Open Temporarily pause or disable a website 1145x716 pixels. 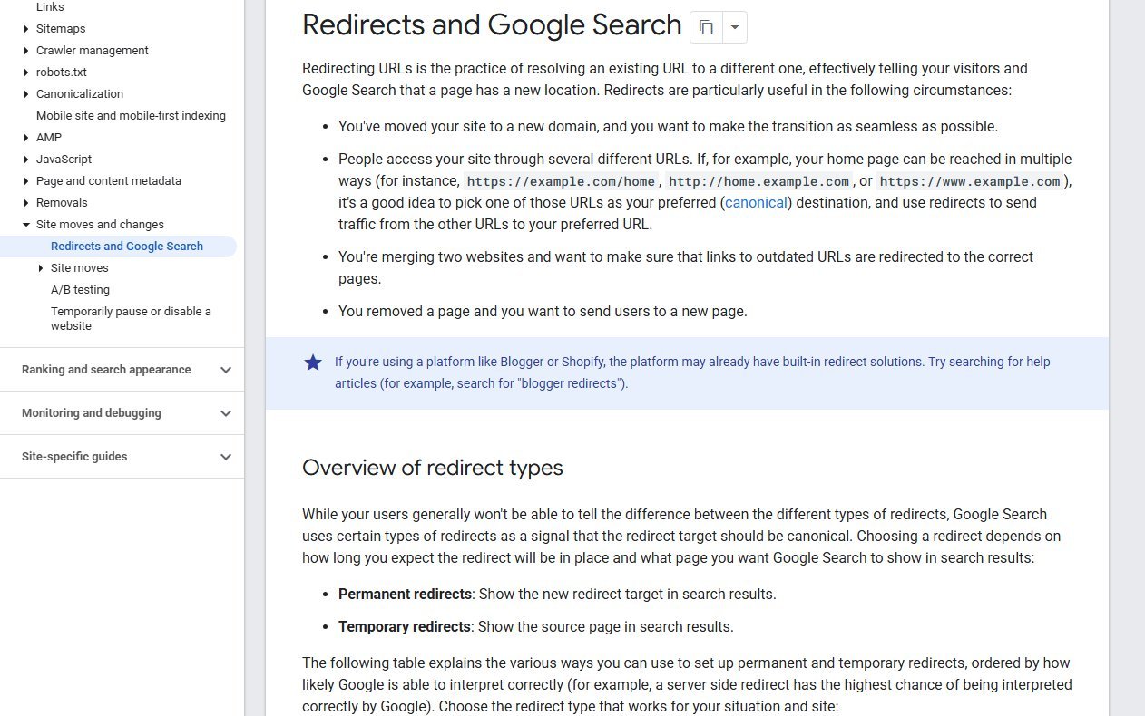pos(131,319)
